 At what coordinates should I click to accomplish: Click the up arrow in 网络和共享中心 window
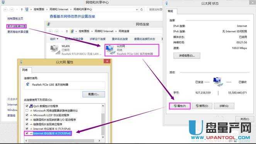point(22,10)
